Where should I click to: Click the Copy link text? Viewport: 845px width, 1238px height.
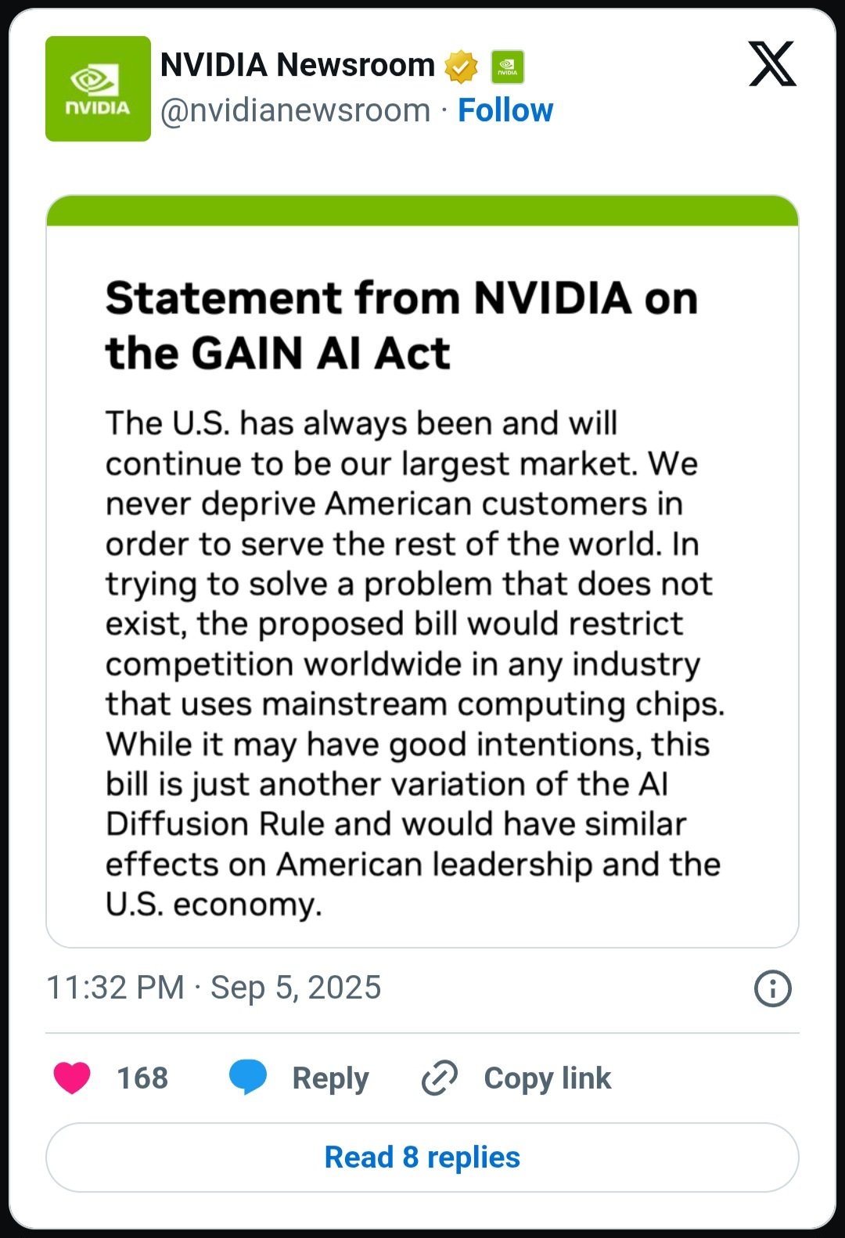(548, 1078)
